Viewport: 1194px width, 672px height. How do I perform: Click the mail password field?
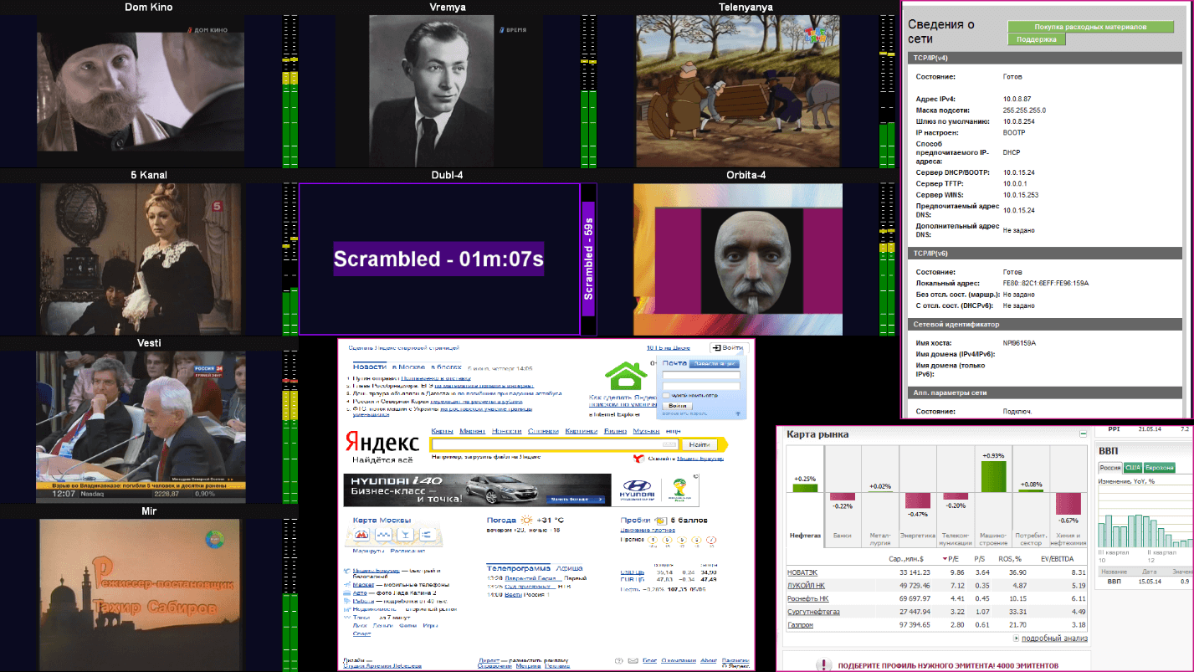(701, 386)
